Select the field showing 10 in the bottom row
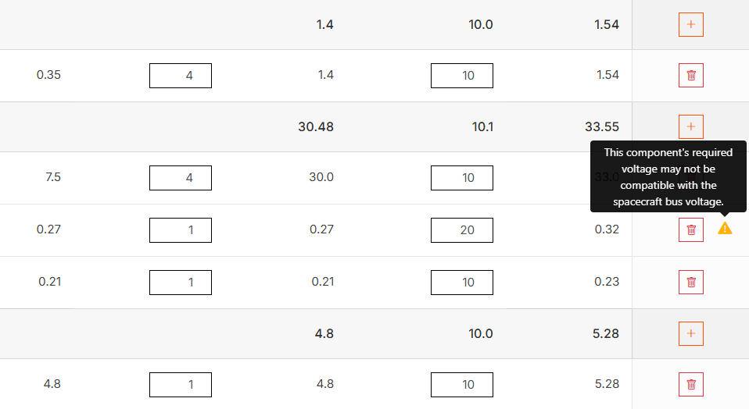Viewport: 749px width, 409px height. [462, 385]
